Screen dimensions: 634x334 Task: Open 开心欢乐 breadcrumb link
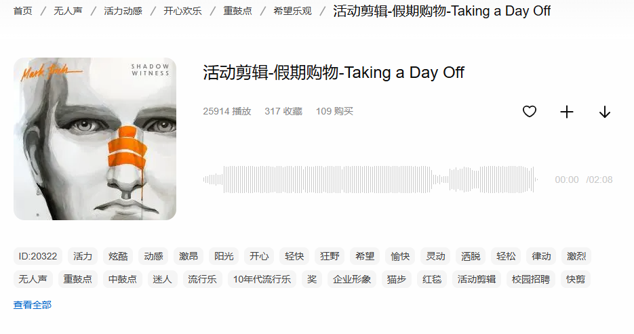pos(183,11)
